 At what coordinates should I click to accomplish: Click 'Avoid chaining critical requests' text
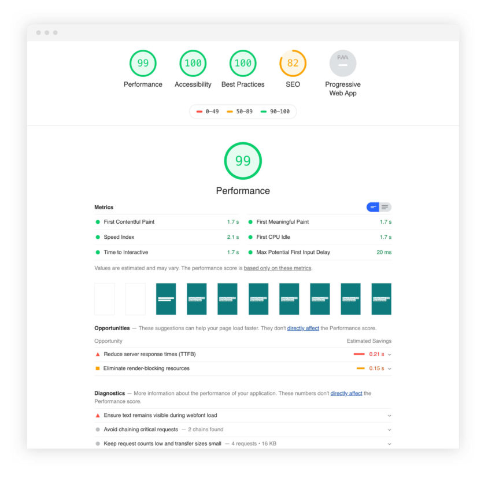point(141,430)
